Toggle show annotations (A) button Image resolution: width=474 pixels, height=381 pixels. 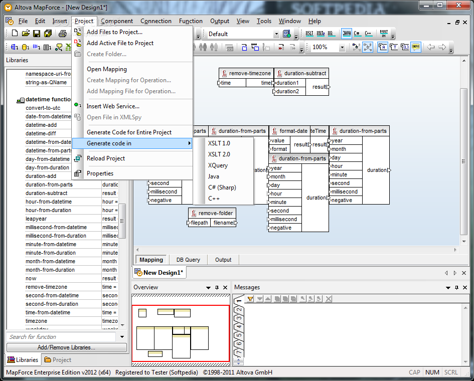pos(382,47)
